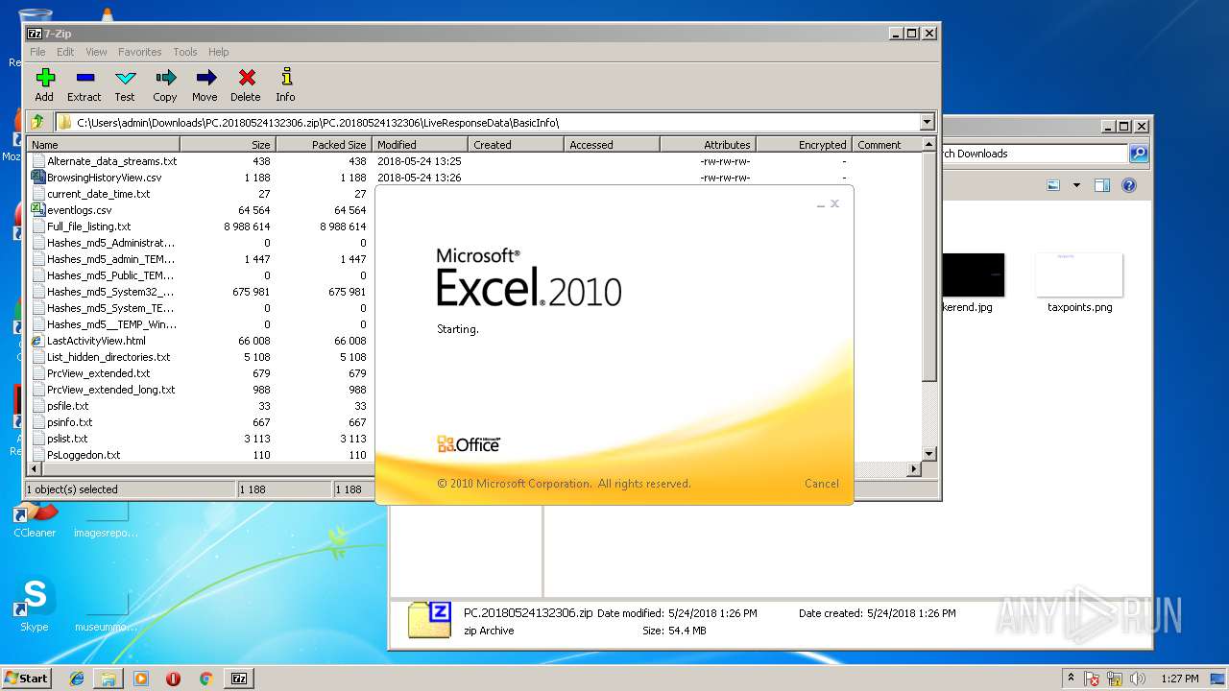
Task: Click the file list vertical scrollbar down arrow
Action: (928, 454)
